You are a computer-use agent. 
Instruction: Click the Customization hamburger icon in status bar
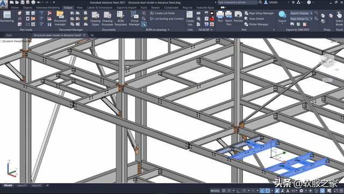click(x=342, y=190)
